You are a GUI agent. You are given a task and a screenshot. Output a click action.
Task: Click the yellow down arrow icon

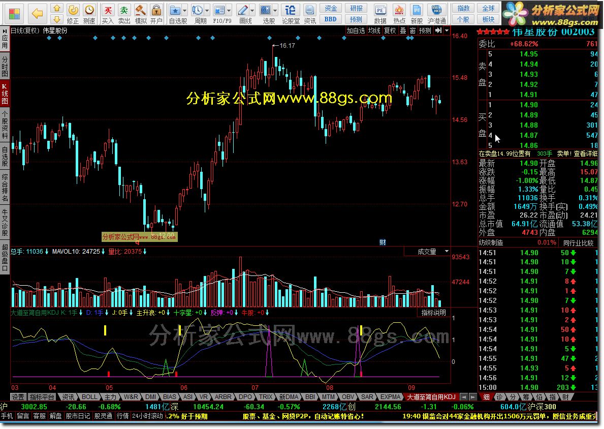[x=56, y=19]
